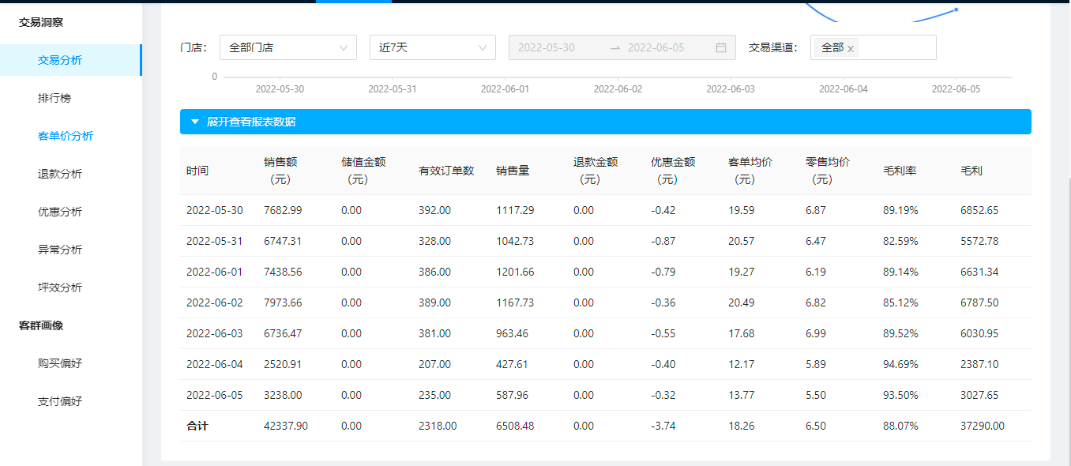
Task: Click the 销售额 column header
Action: (280, 171)
